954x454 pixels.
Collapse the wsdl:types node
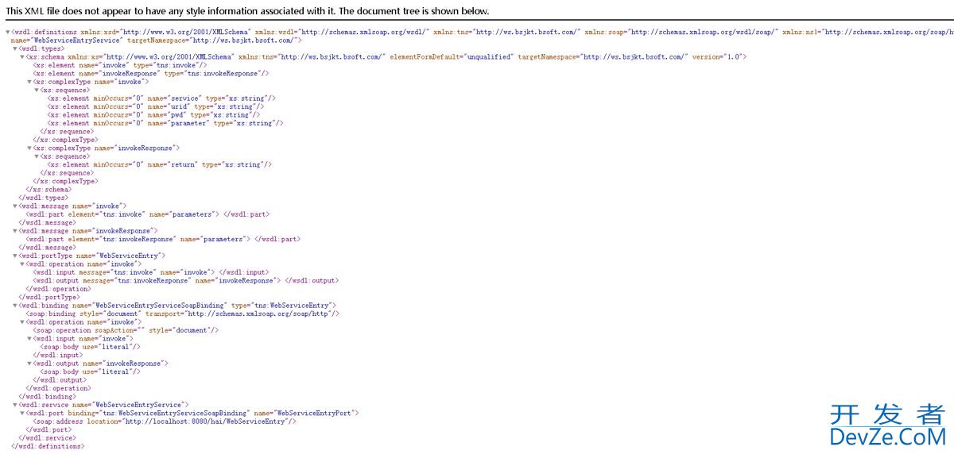pyautogui.click(x=15, y=48)
